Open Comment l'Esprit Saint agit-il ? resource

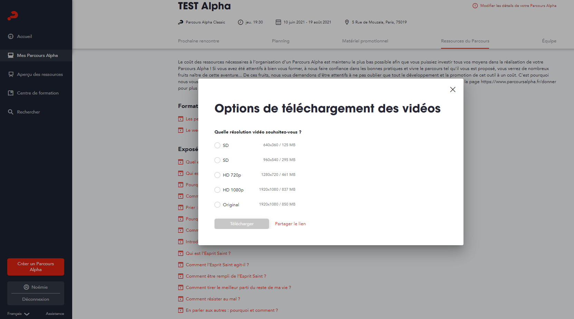(x=217, y=265)
